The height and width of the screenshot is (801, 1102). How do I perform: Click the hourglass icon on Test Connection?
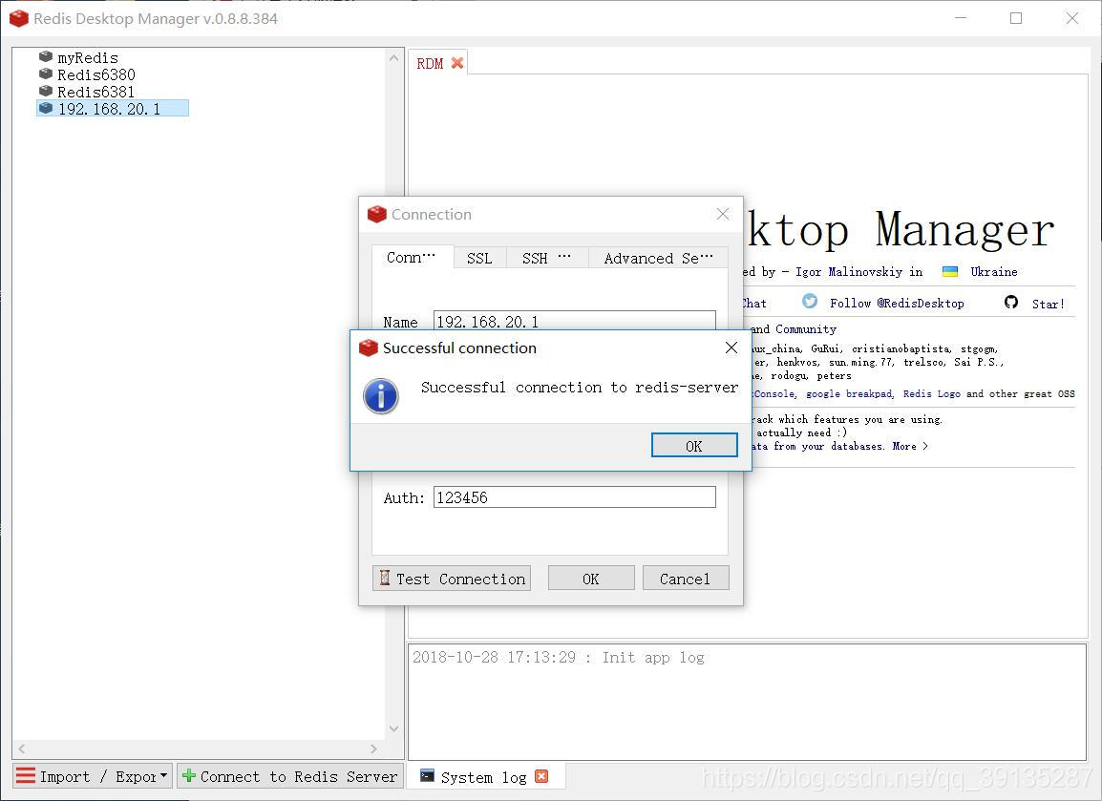385,578
